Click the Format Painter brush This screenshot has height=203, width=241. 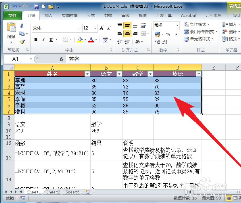[22, 42]
